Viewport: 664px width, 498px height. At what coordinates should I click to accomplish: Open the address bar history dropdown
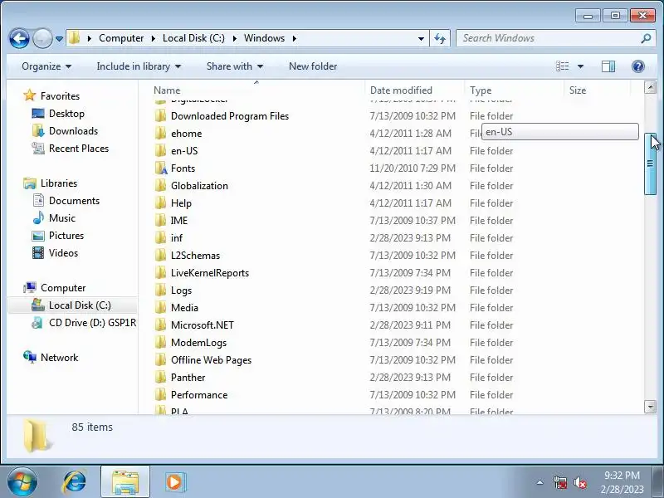pyautogui.click(x=421, y=38)
